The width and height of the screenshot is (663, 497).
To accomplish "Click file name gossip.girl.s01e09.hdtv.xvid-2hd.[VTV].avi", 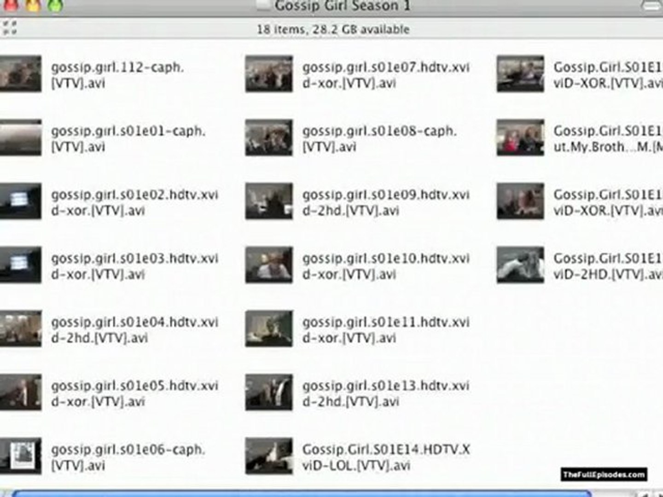I will point(386,202).
